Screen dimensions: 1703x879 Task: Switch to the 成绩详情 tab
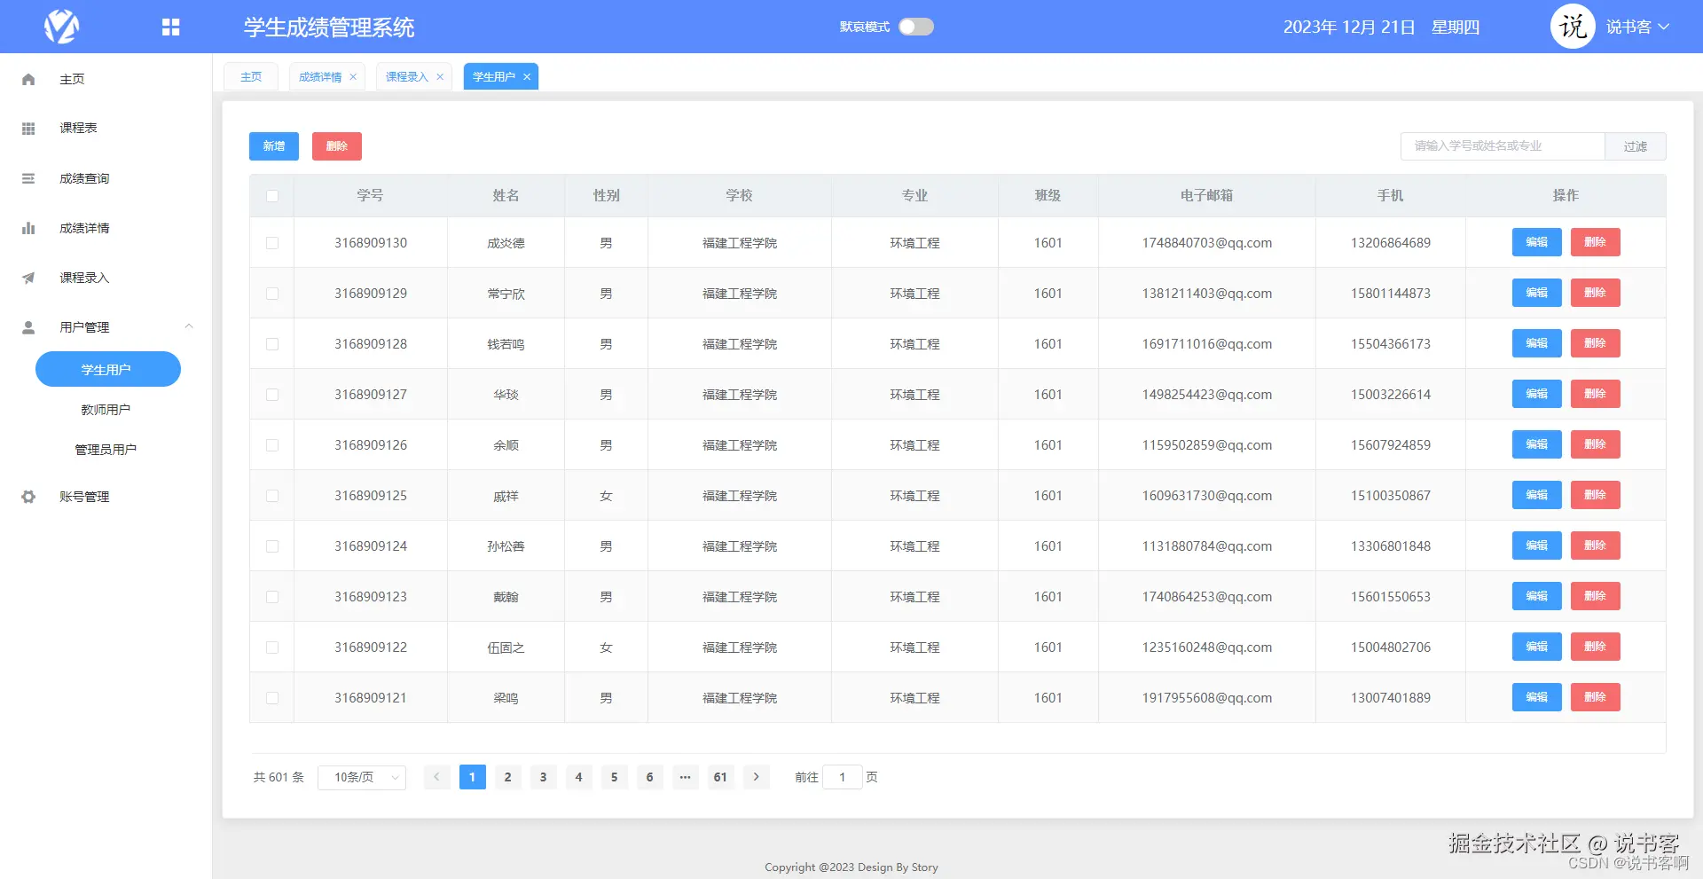click(x=320, y=77)
